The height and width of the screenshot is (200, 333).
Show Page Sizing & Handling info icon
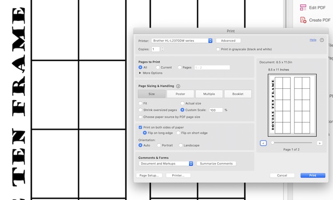tap(178, 86)
